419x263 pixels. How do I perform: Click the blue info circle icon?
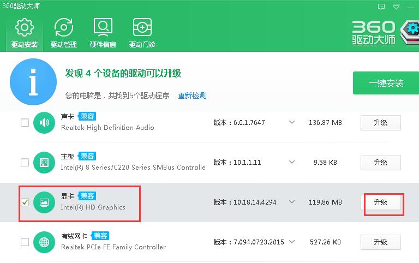point(33,82)
